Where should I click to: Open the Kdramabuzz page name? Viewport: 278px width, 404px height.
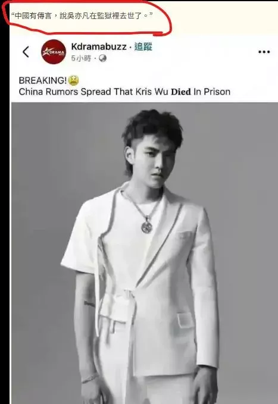coord(99,46)
